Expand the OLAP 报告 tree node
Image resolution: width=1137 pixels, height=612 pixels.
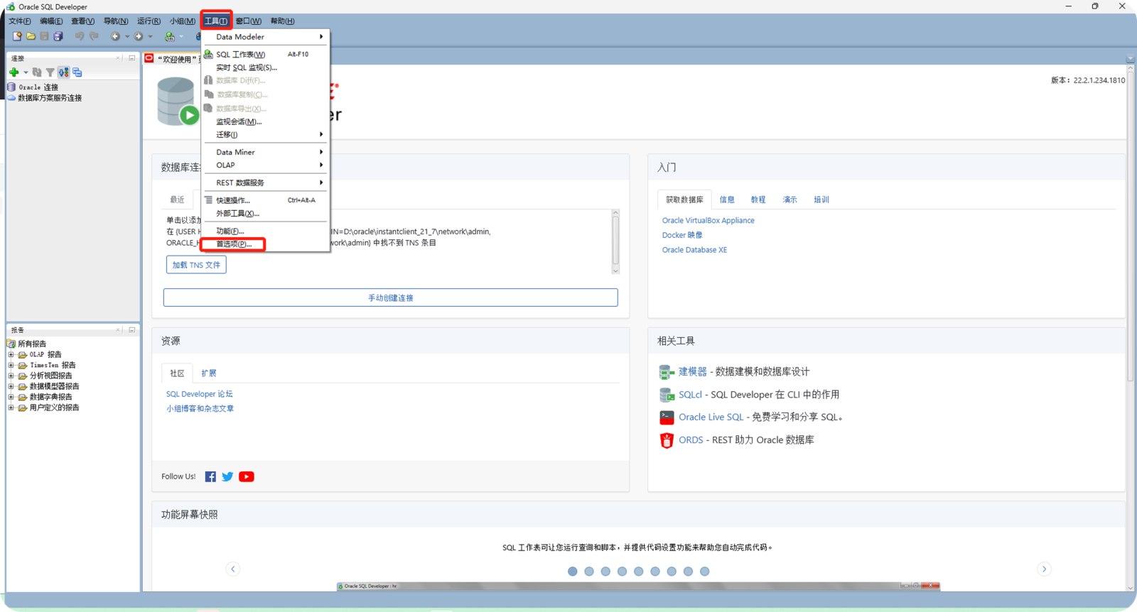point(11,354)
